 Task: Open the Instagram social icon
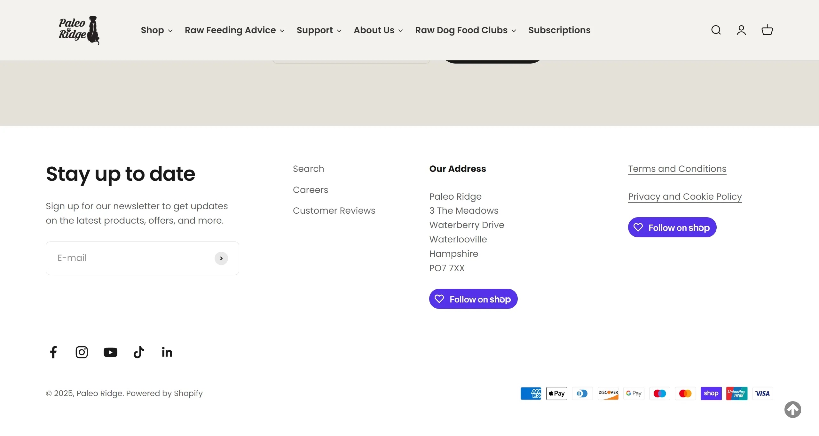[82, 352]
